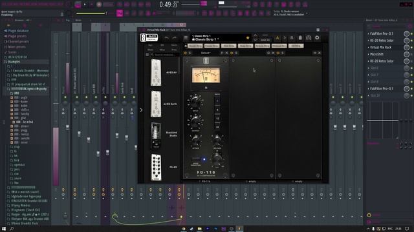Screen dimensions: 414x232
Task: Toggle bypass power on the FG-116 slot
Action: 185,53
